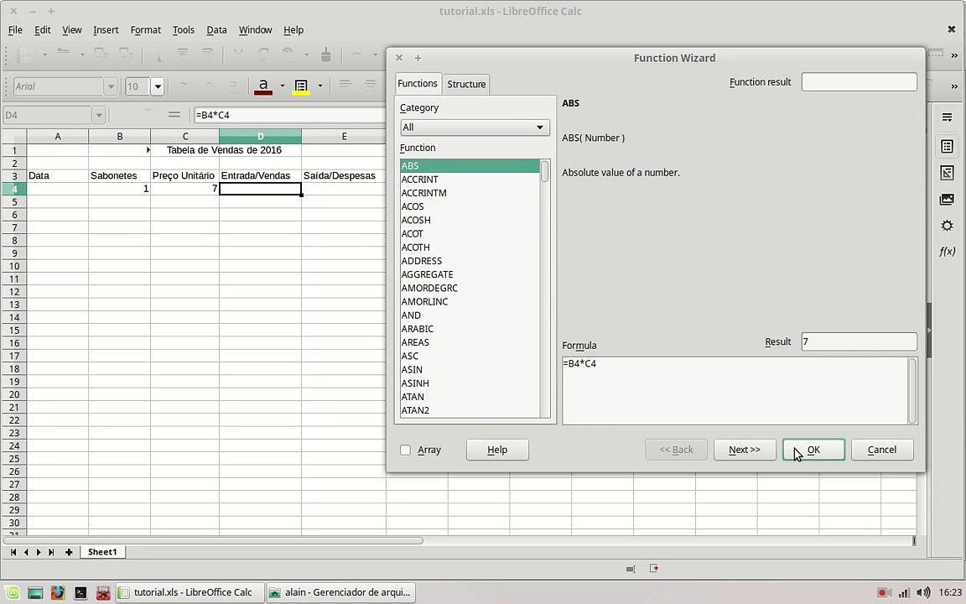Viewport: 966px width, 604px height.
Task: Open the sidebar Properties panel icon
Action: (947, 147)
